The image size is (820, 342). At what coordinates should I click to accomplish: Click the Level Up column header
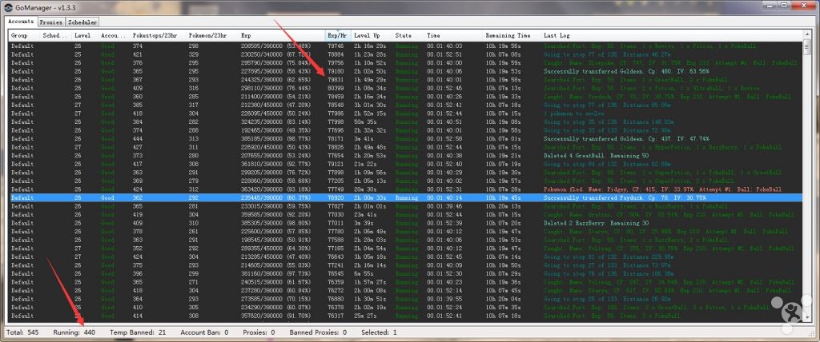click(367, 36)
